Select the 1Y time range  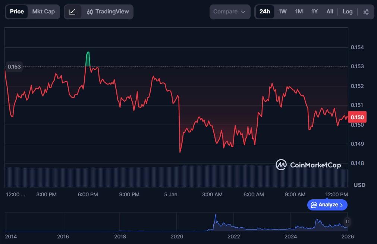[x=314, y=12]
